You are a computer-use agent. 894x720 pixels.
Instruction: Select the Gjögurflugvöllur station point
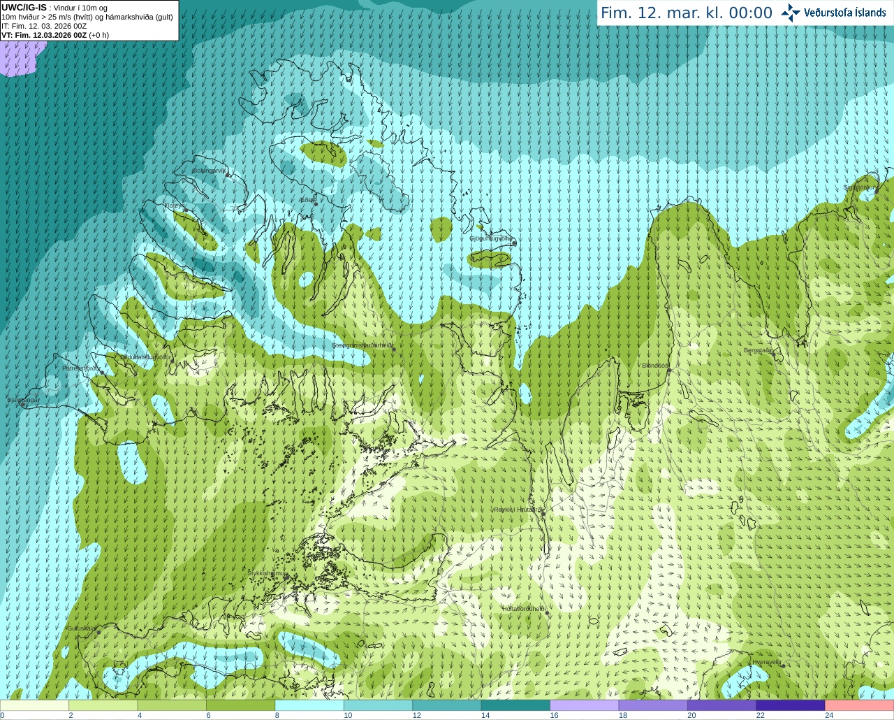pyautogui.click(x=514, y=243)
